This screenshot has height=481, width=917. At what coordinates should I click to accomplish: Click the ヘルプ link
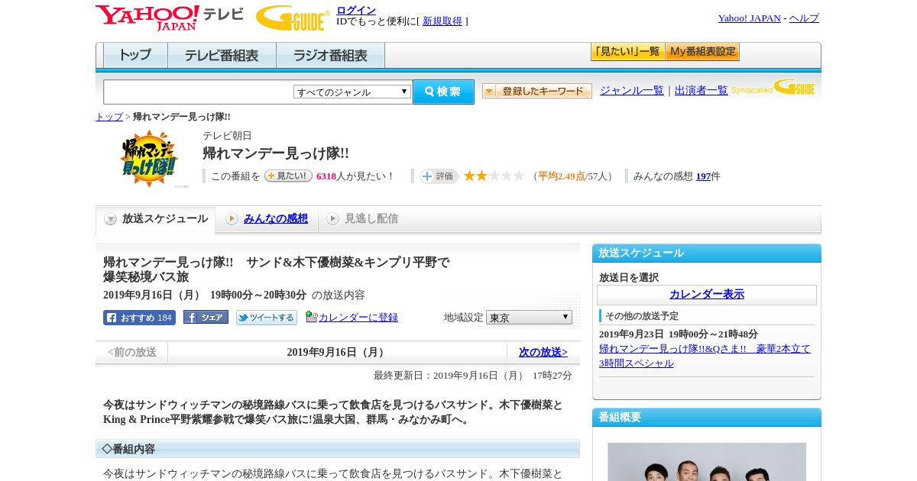804,18
